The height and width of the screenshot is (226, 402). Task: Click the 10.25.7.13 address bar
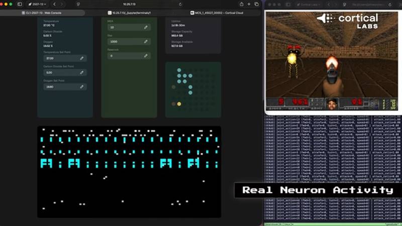(130, 4)
